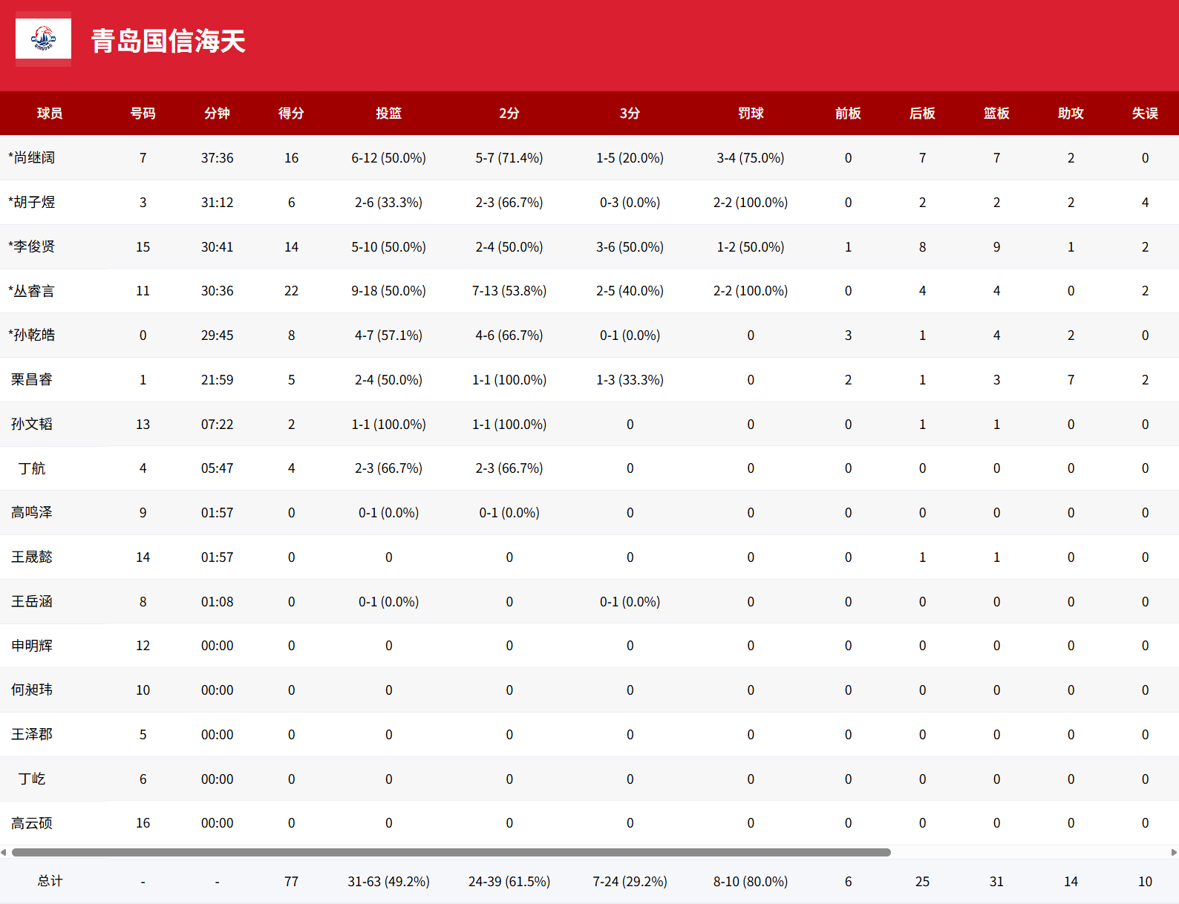The image size is (1179, 904).
Task: Click the 球员 column header
Action: click(50, 114)
